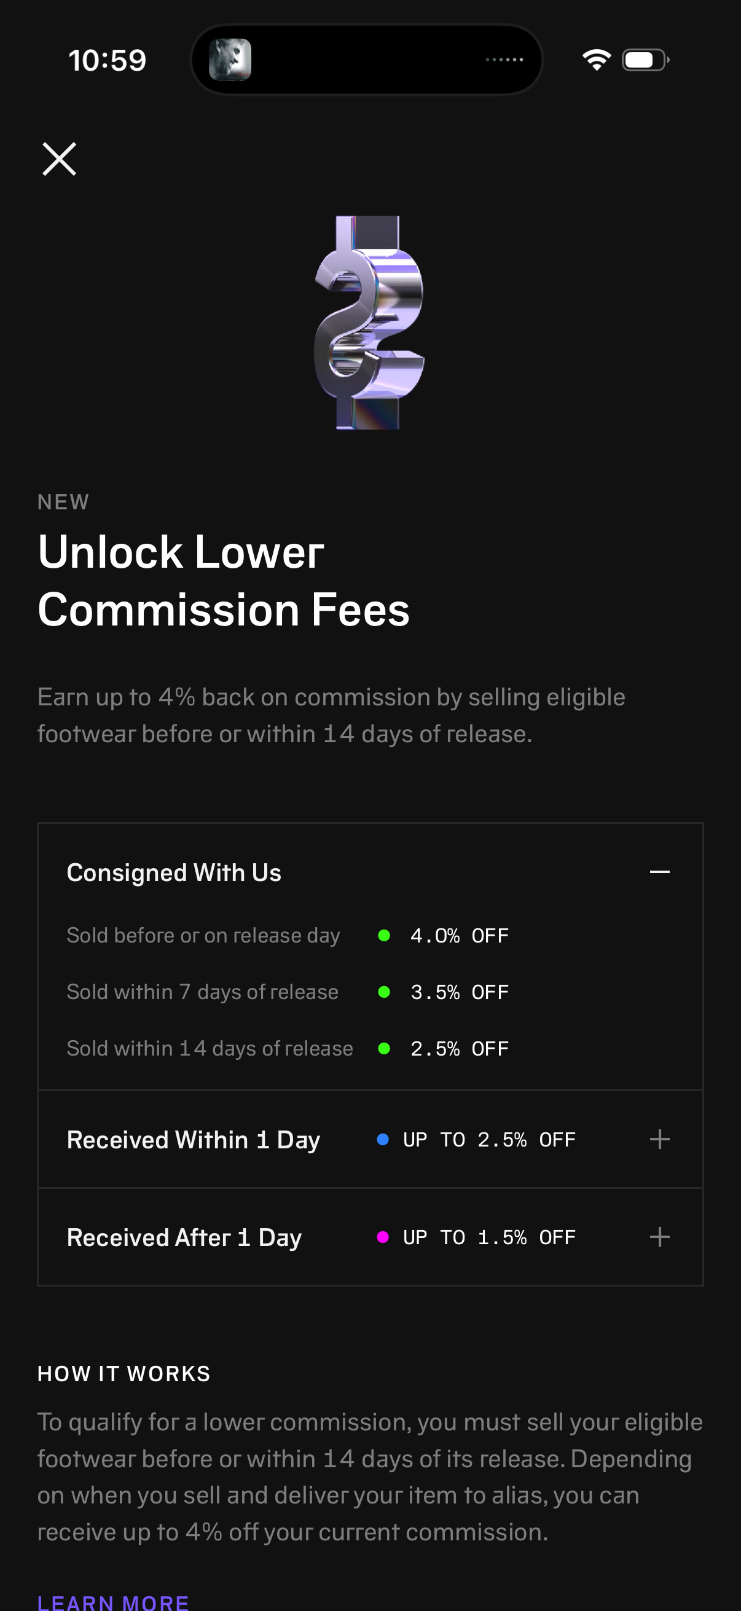Tap the green dot beside 3.5% OFF
Viewport: 741px width, 1611px height.
coord(384,992)
